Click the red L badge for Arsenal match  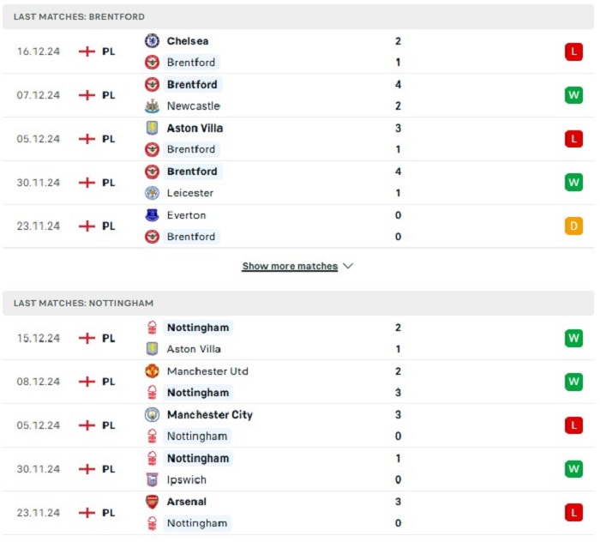pos(573,513)
